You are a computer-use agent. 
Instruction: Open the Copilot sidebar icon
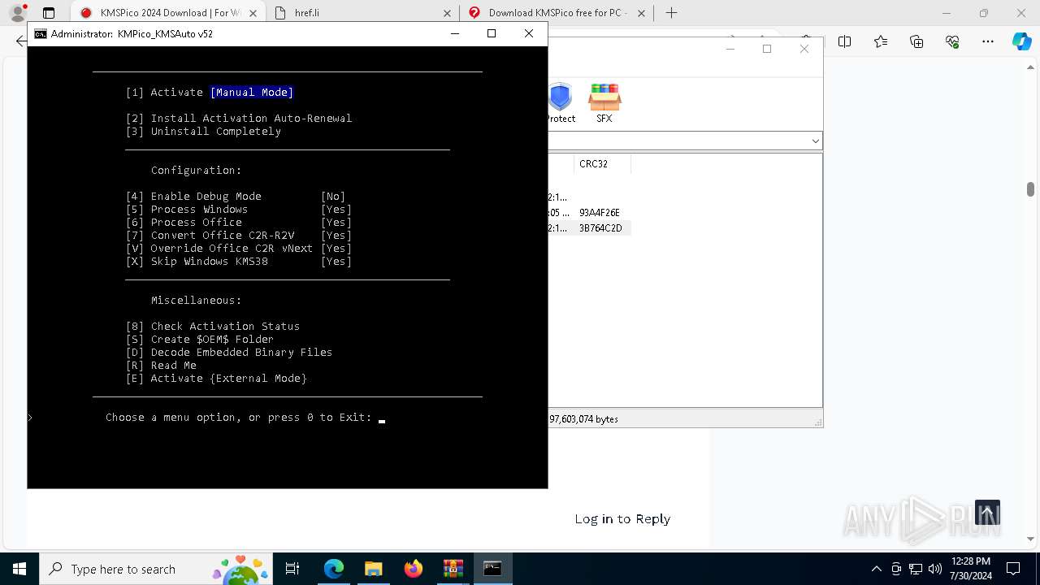[1021, 41]
